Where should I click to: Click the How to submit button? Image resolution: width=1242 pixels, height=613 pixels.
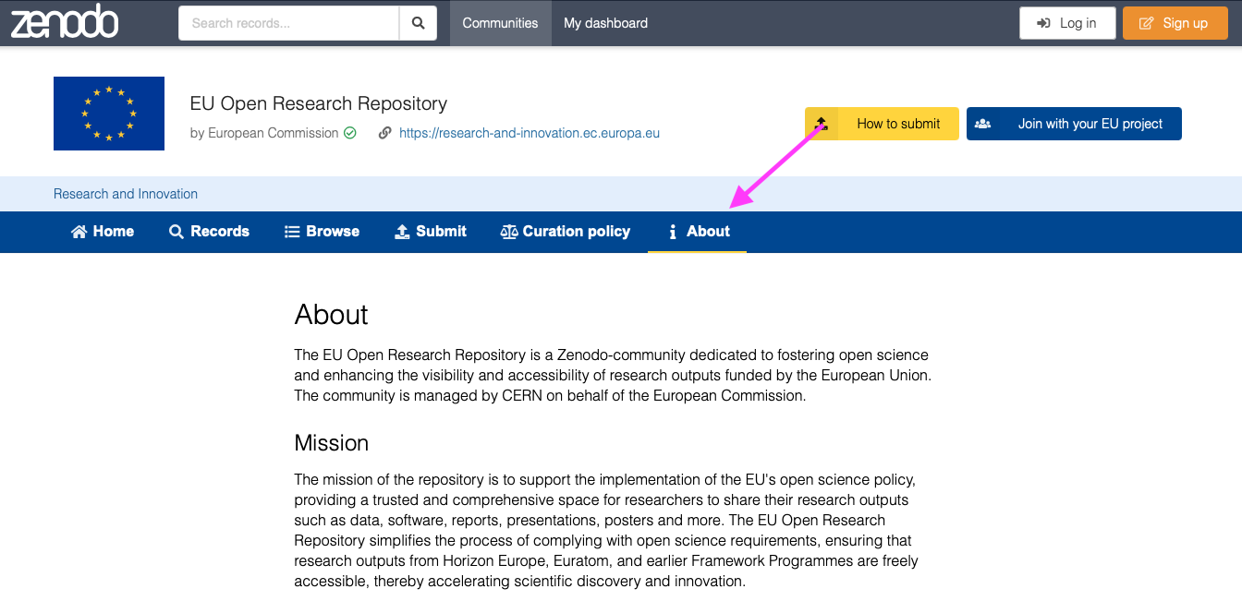click(x=882, y=124)
